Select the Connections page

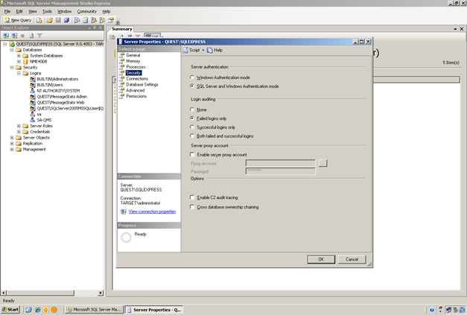click(x=137, y=79)
